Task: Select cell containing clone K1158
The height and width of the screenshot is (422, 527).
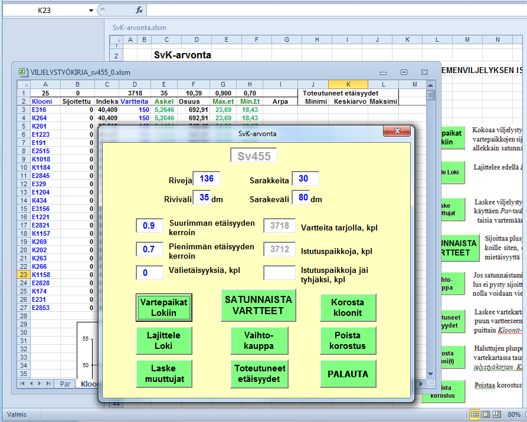Action: 45,275
